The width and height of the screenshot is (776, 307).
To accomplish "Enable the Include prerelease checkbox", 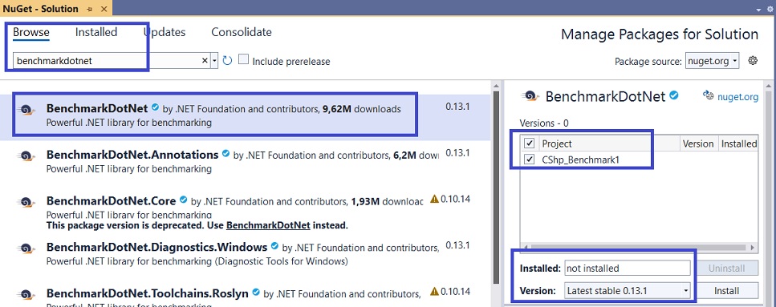I will pyautogui.click(x=243, y=60).
